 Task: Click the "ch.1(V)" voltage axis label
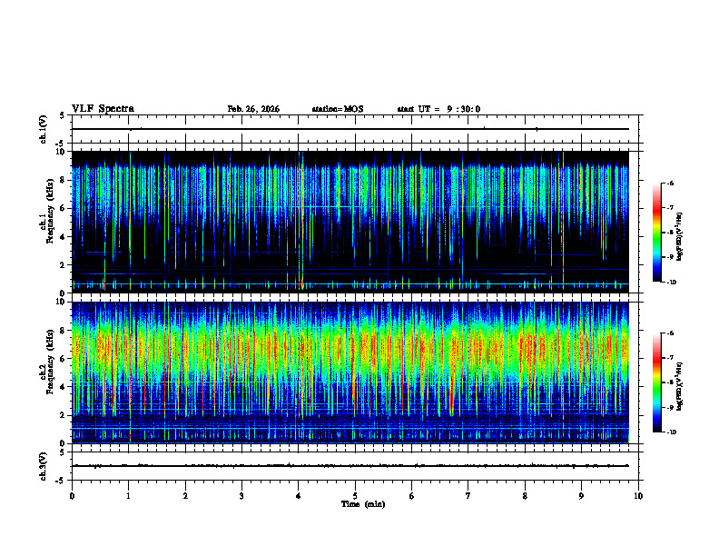click(43, 129)
